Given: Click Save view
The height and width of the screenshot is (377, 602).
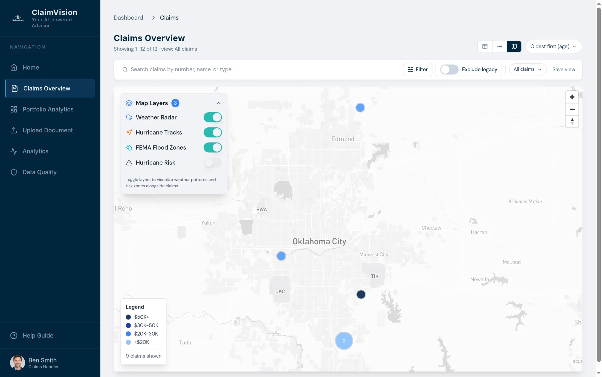Looking at the screenshot, I should (563, 70).
